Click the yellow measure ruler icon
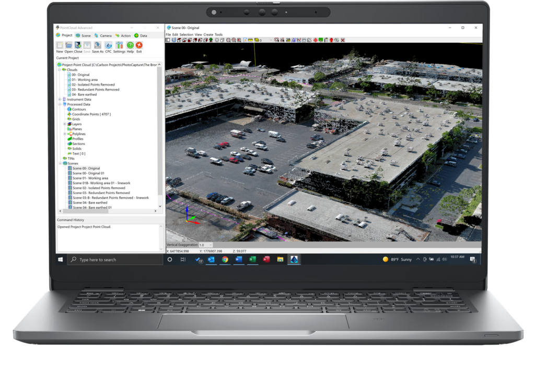The image size is (535, 372). click(250, 40)
